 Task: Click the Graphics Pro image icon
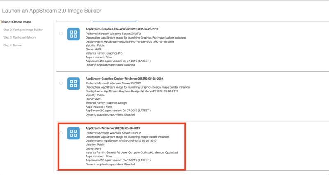coord(74,34)
